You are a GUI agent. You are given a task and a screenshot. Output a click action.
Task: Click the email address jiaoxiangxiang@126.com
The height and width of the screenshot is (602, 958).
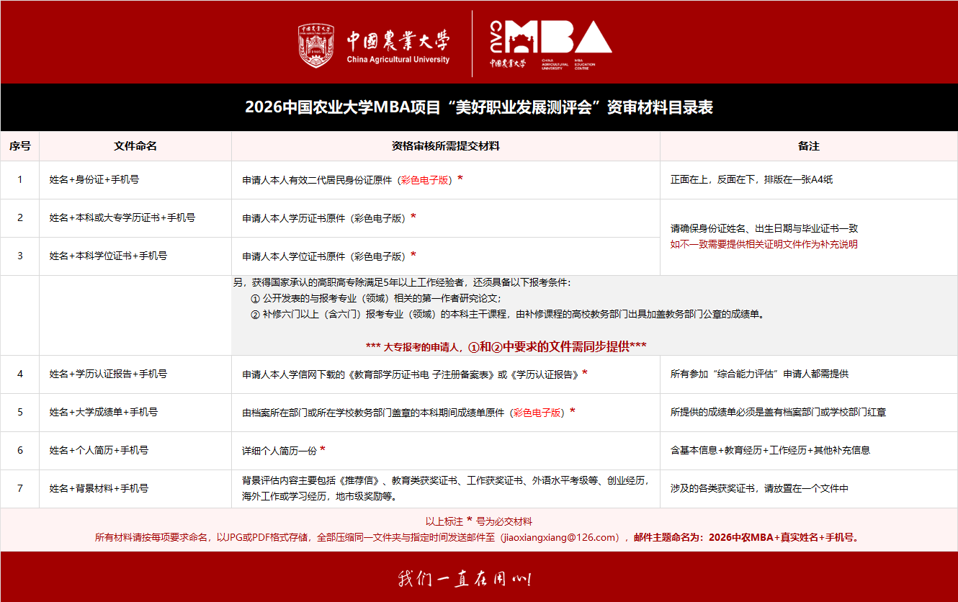coord(560,537)
